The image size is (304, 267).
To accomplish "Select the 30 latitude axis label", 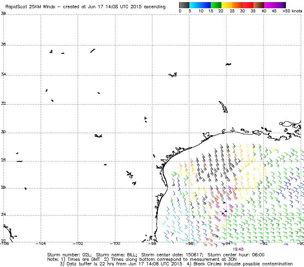I will (3, 132).
